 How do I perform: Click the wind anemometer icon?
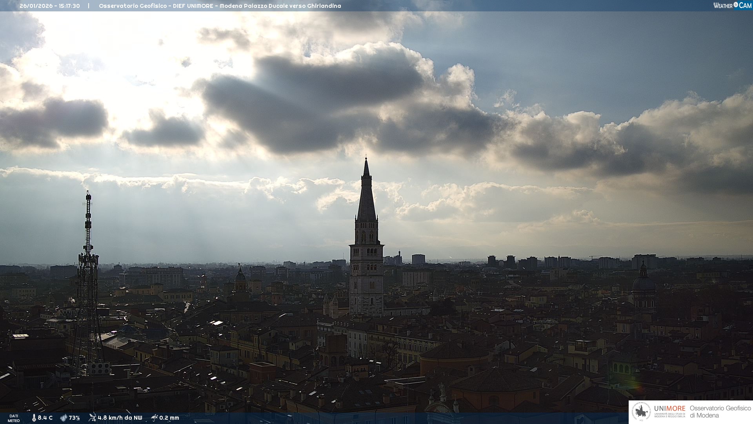pos(92,417)
